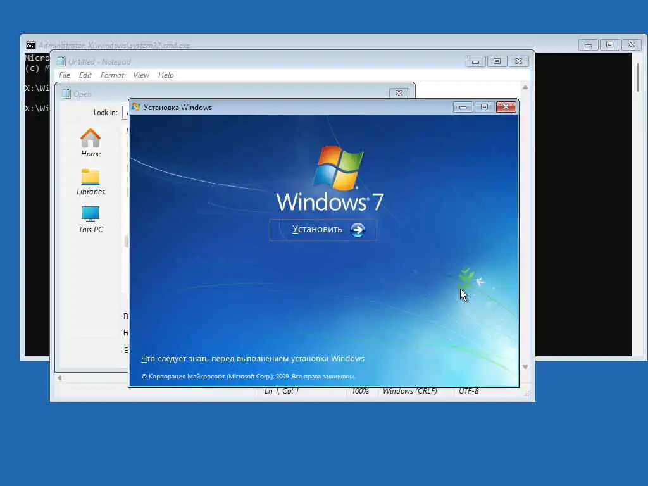The height and width of the screenshot is (486, 648).
Task: Click the UTF-8 encoding status entry
Action: point(469,391)
